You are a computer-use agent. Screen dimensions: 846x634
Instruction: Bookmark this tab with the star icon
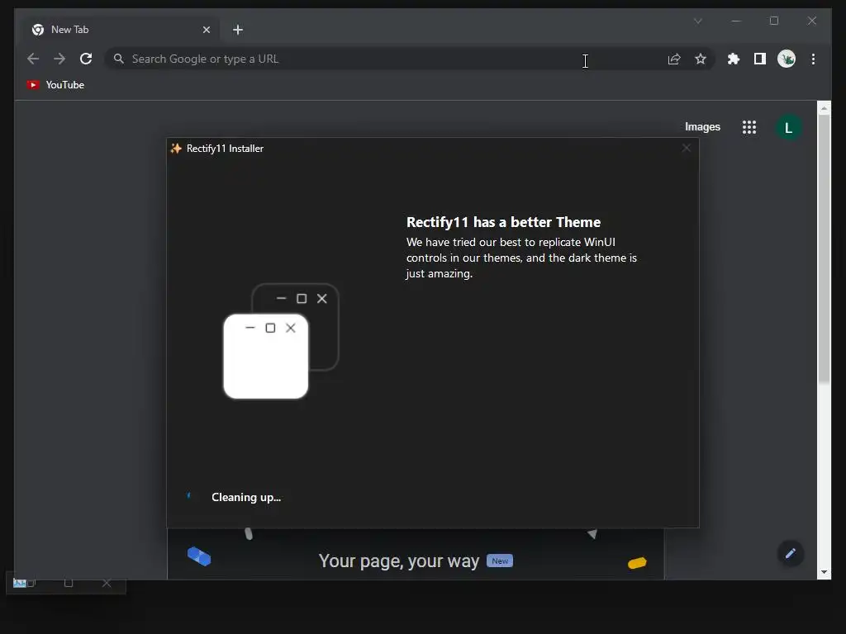coord(701,59)
